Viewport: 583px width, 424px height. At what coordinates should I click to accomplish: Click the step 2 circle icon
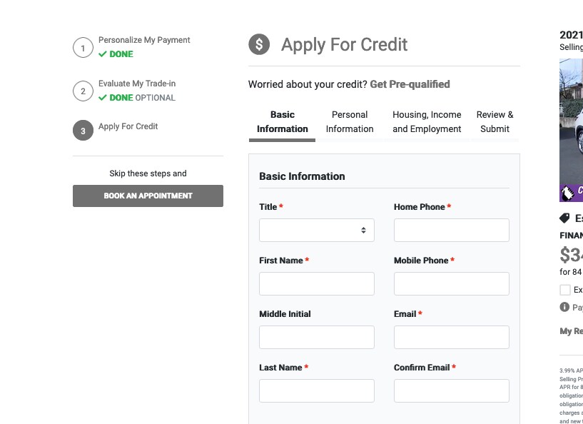click(83, 91)
